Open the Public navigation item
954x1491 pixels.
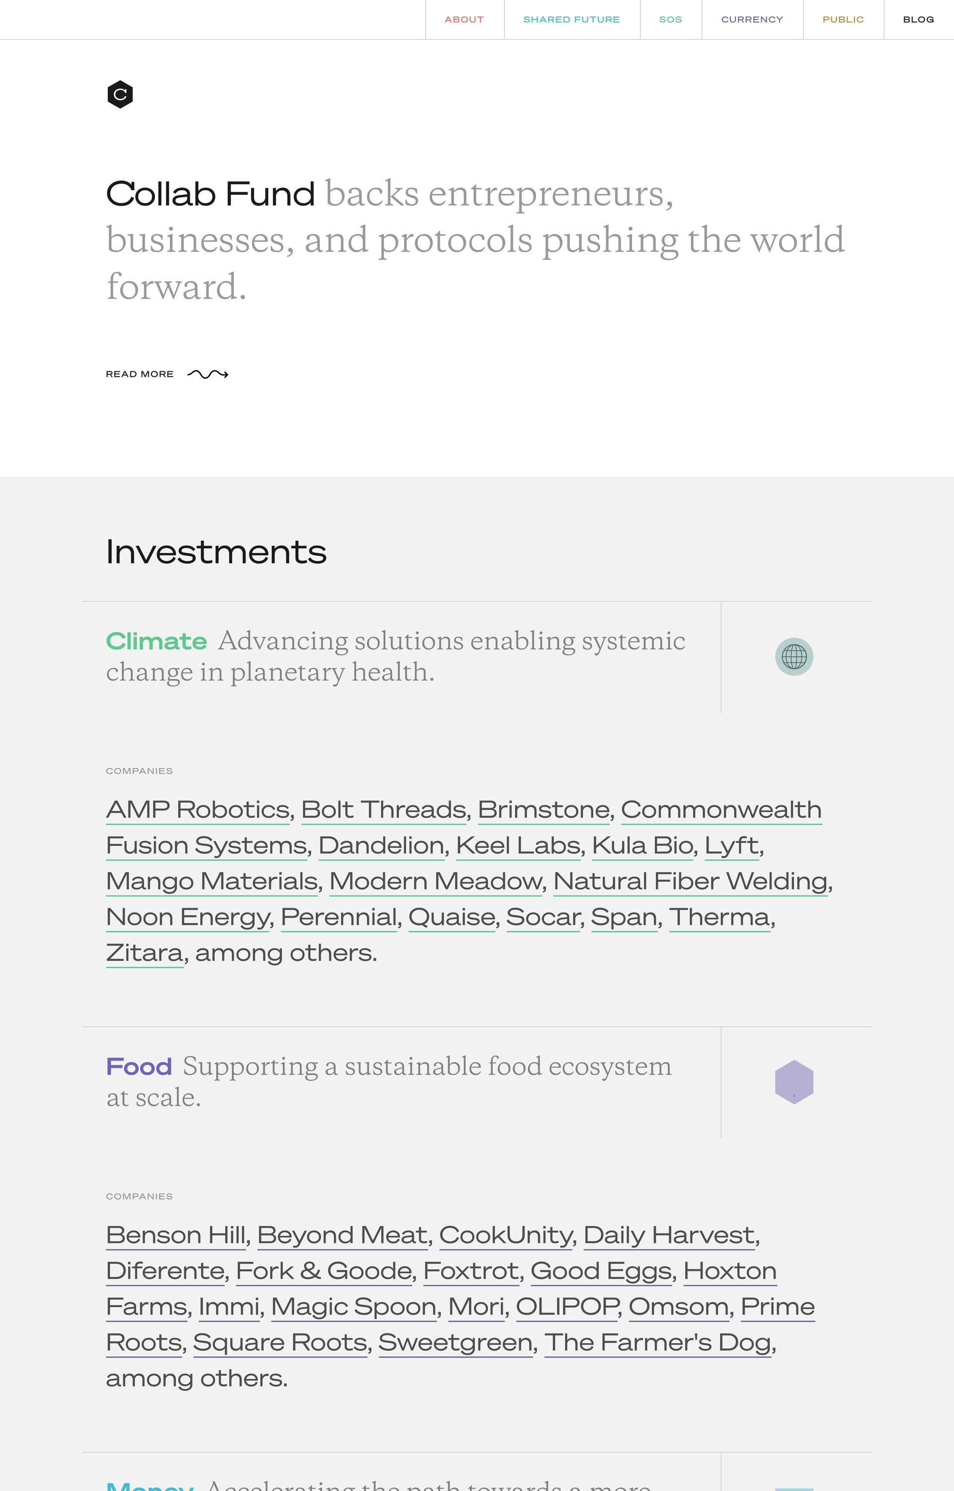pos(843,20)
